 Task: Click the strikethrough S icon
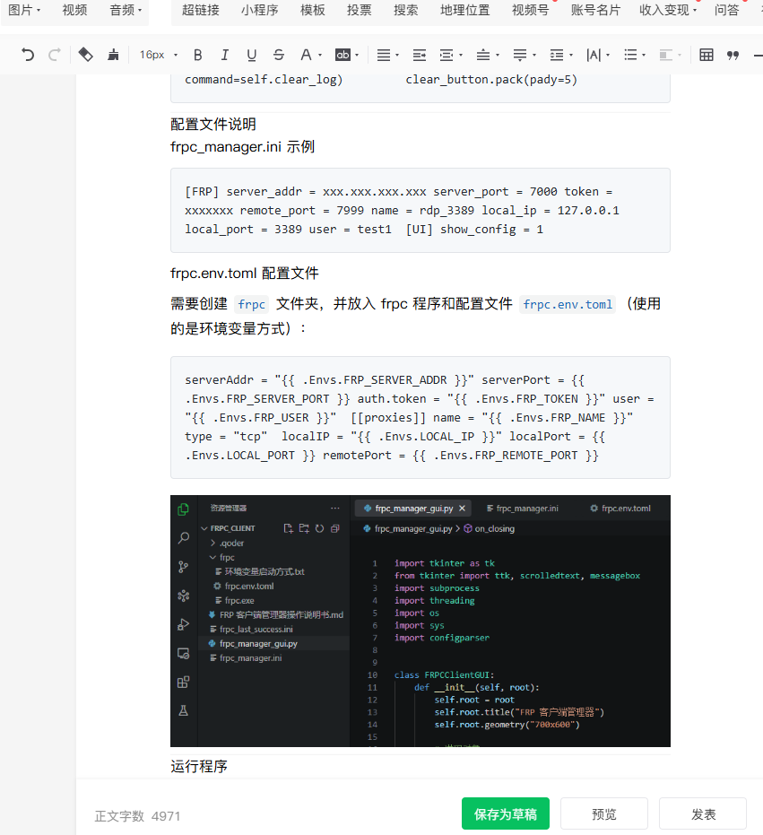point(278,55)
